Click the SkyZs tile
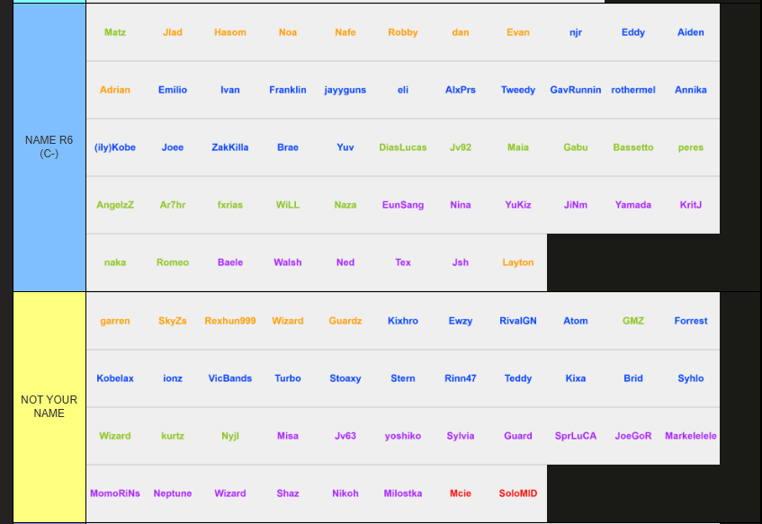The image size is (762, 524). coord(173,321)
